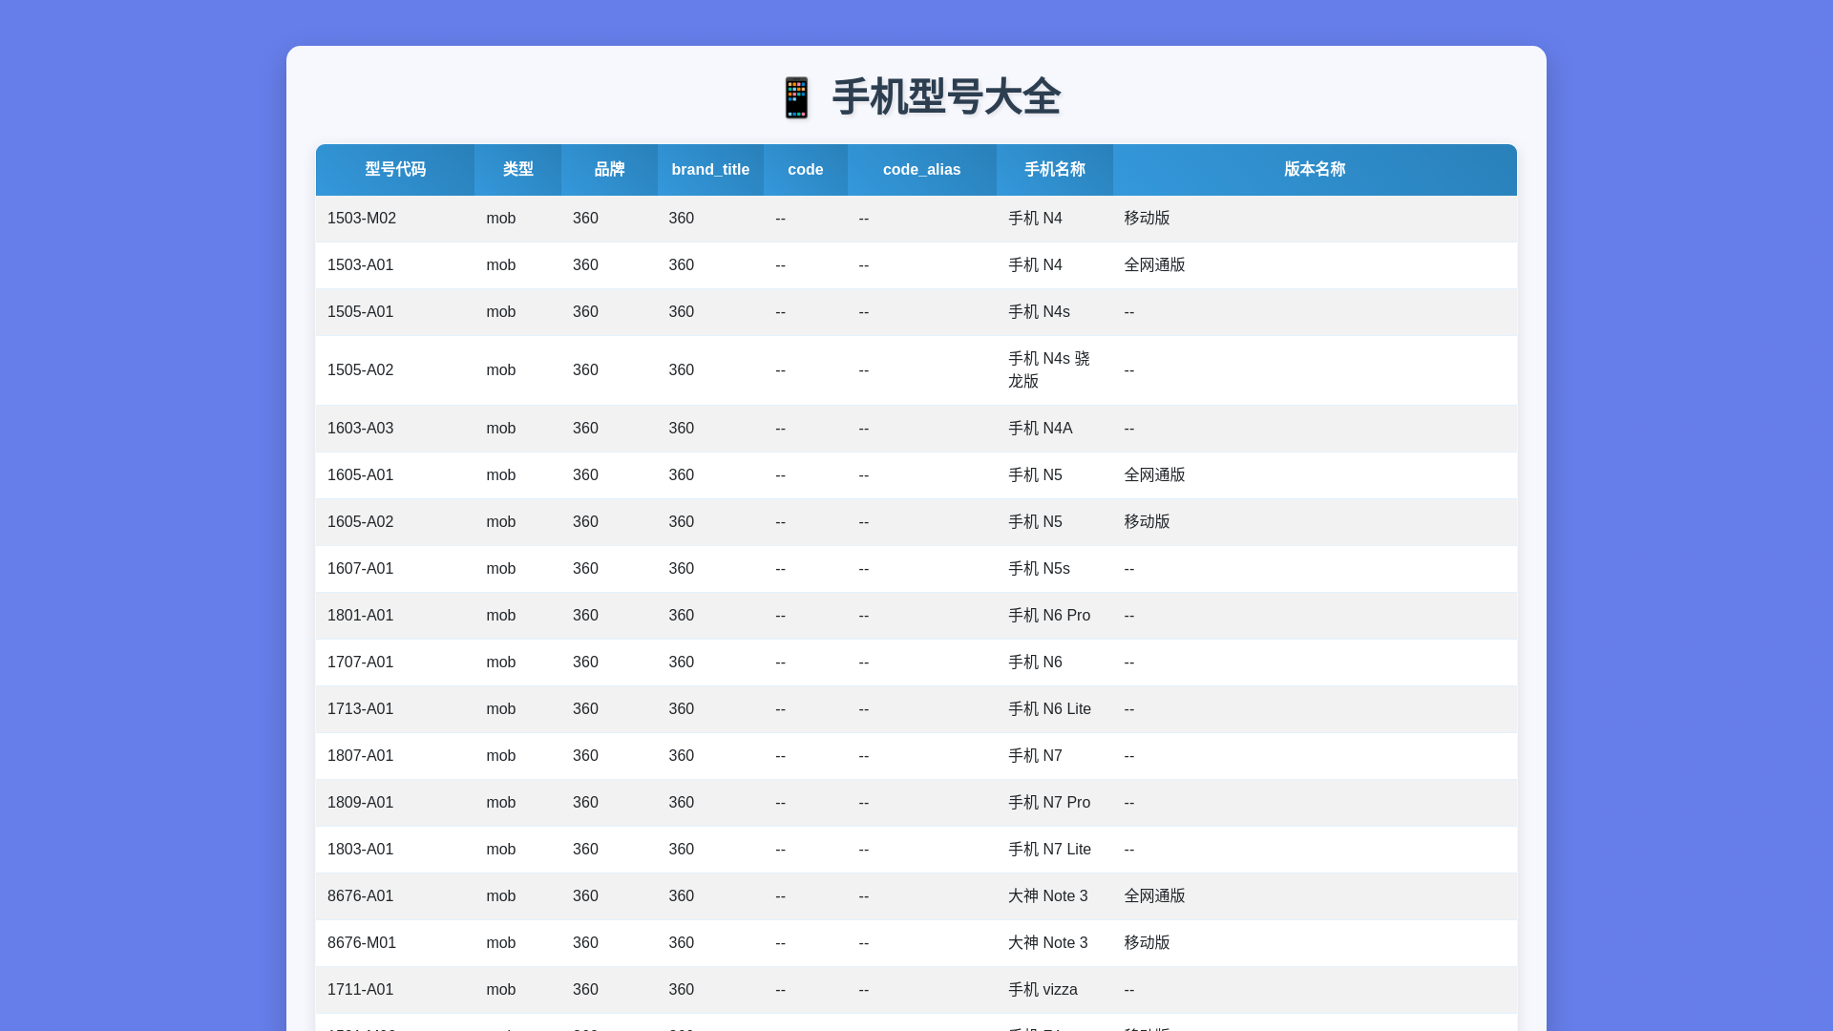Select model code 1605-A01
The width and height of the screenshot is (1833, 1031).
pyautogui.click(x=361, y=475)
